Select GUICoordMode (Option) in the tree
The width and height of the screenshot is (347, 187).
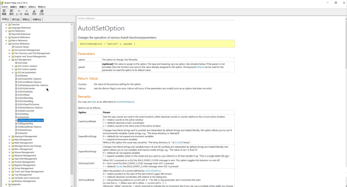point(29,82)
